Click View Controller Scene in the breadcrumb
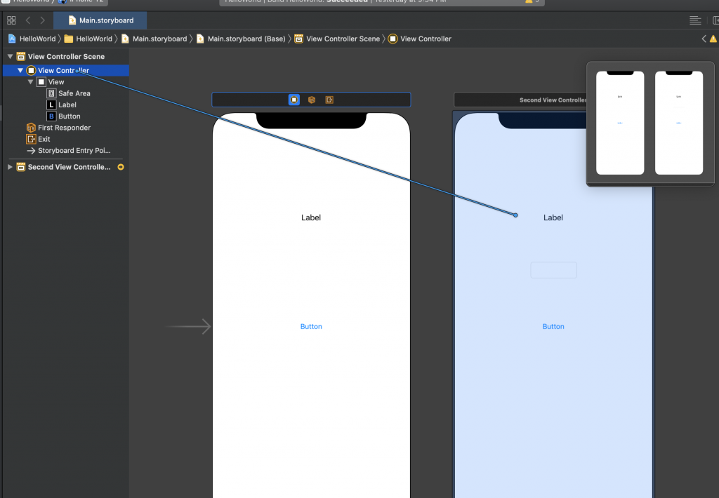This screenshot has width=719, height=498. tap(338, 39)
